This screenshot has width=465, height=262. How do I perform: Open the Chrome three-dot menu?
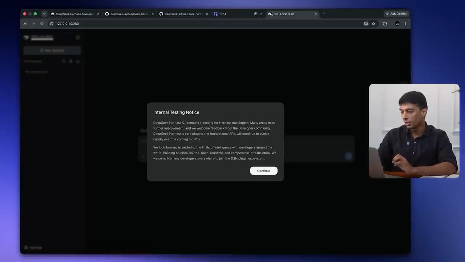[405, 24]
